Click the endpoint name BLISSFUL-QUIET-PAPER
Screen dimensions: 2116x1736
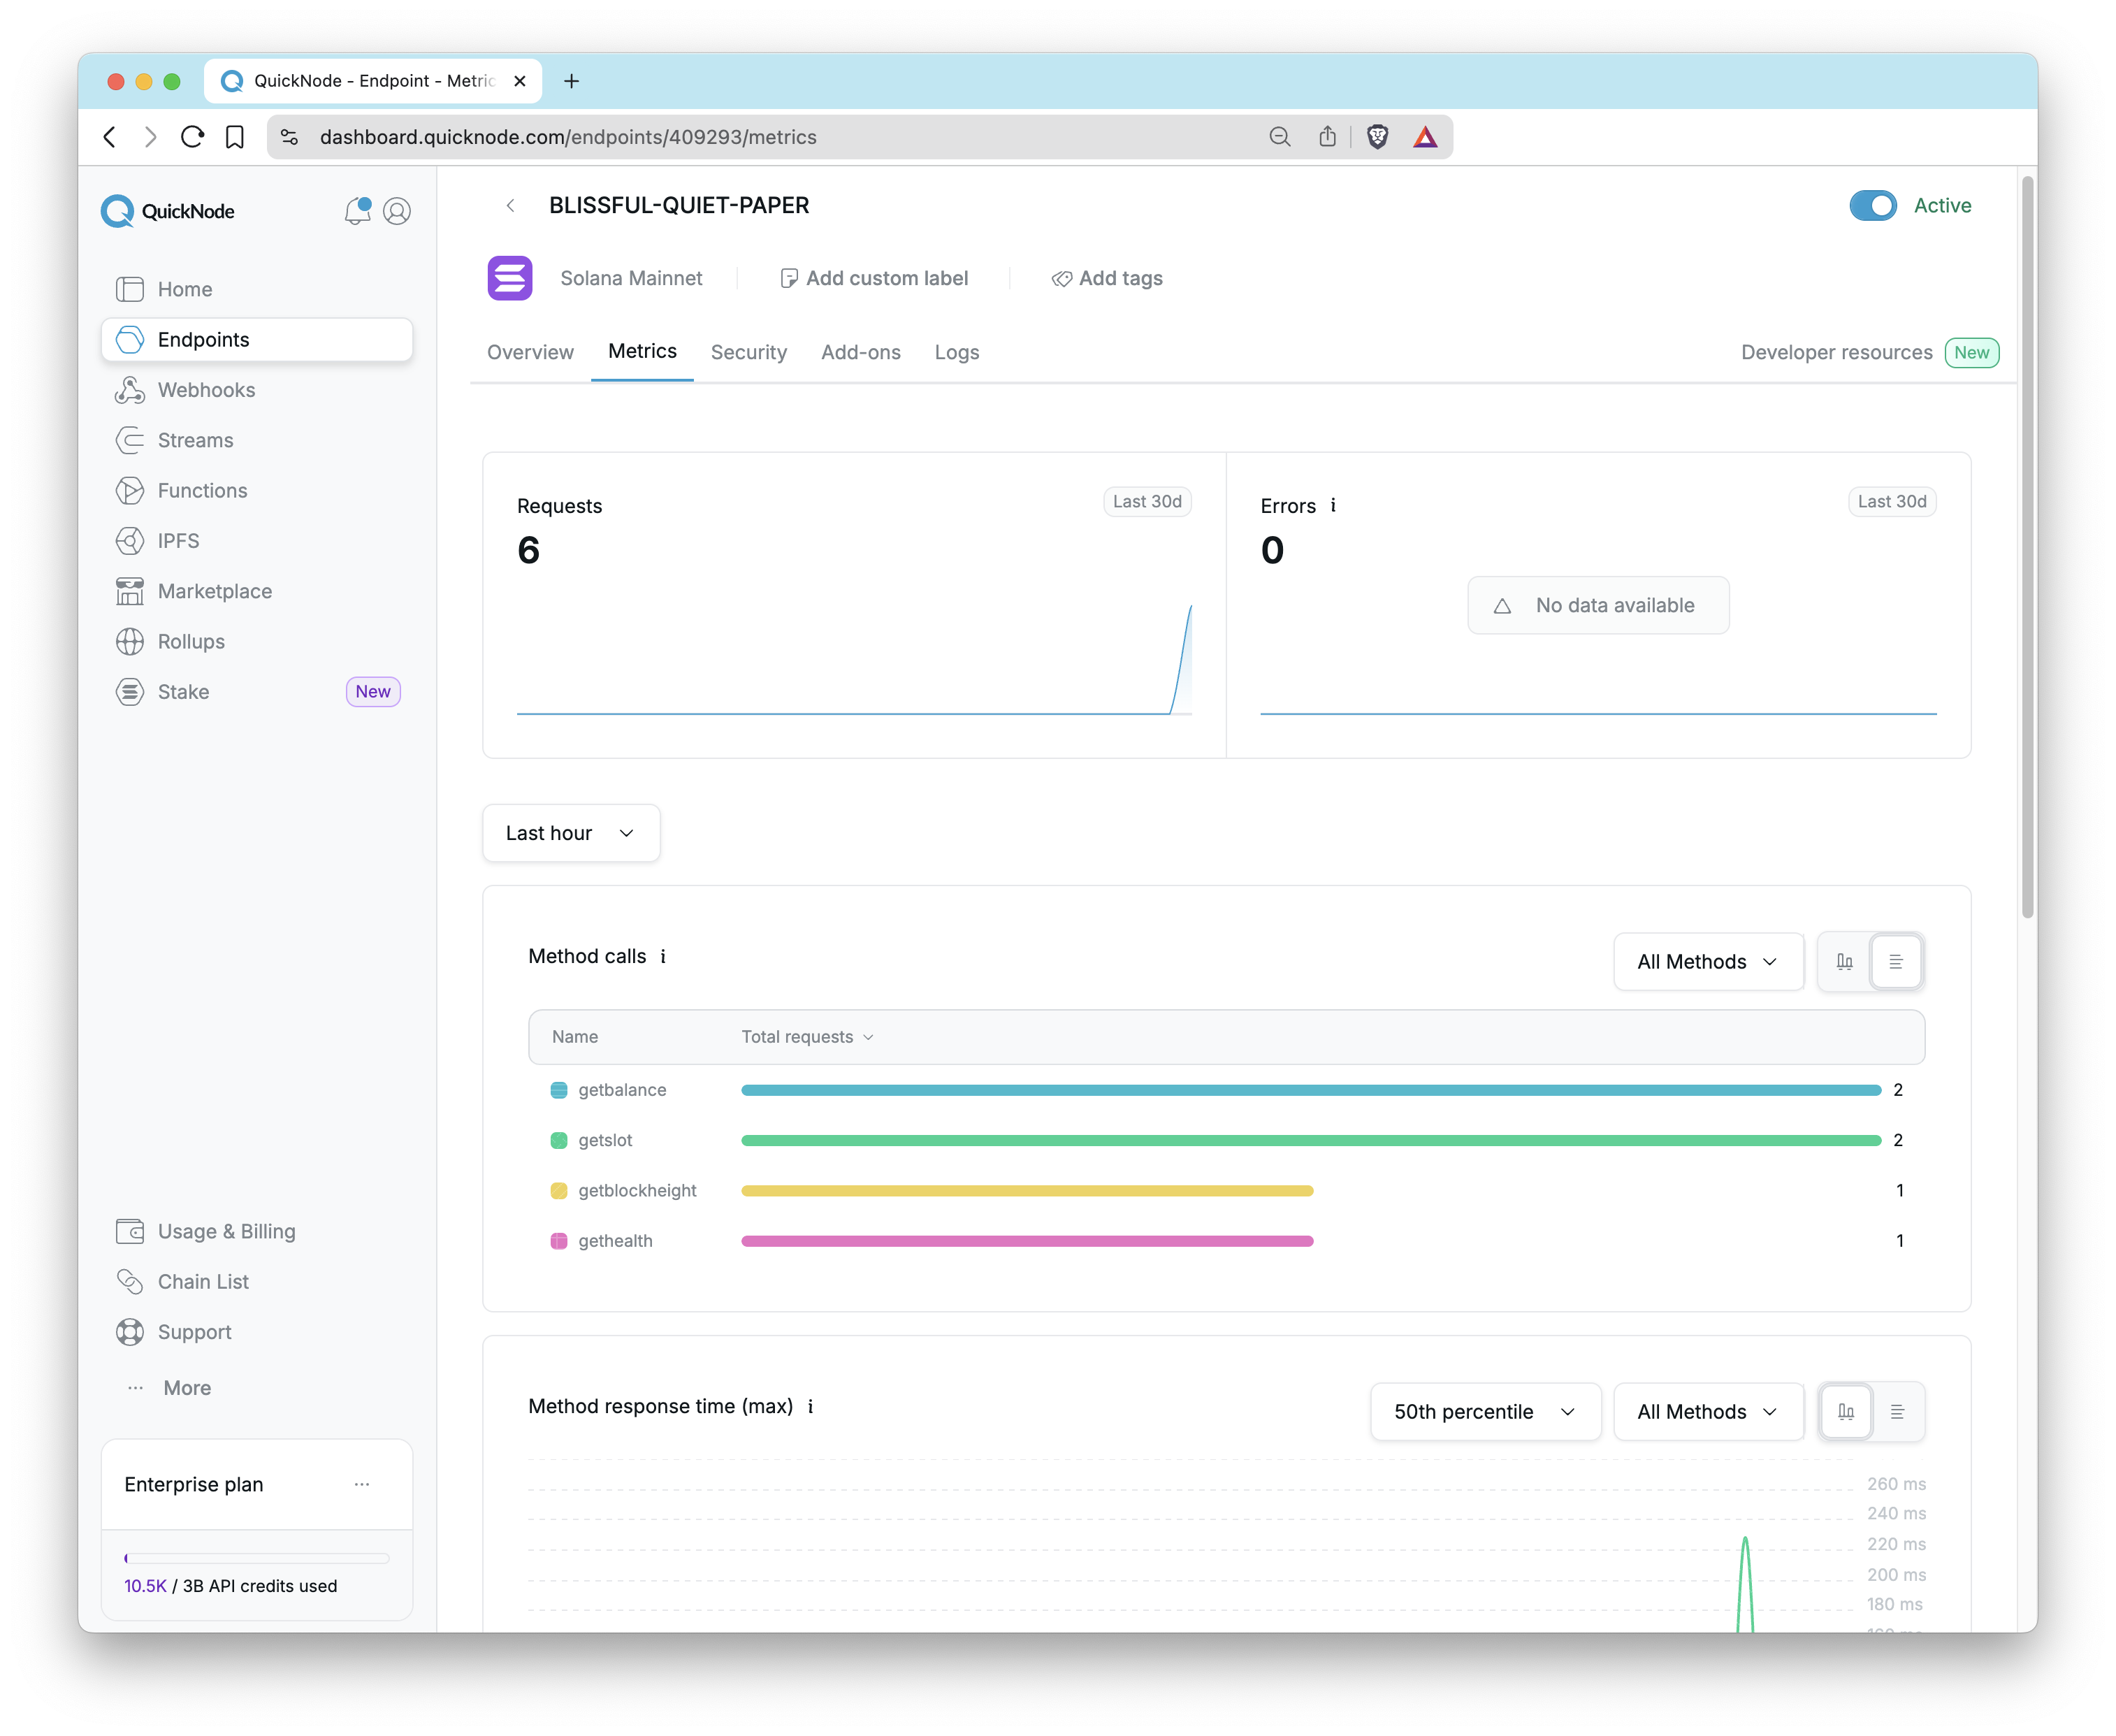pyautogui.click(x=679, y=205)
